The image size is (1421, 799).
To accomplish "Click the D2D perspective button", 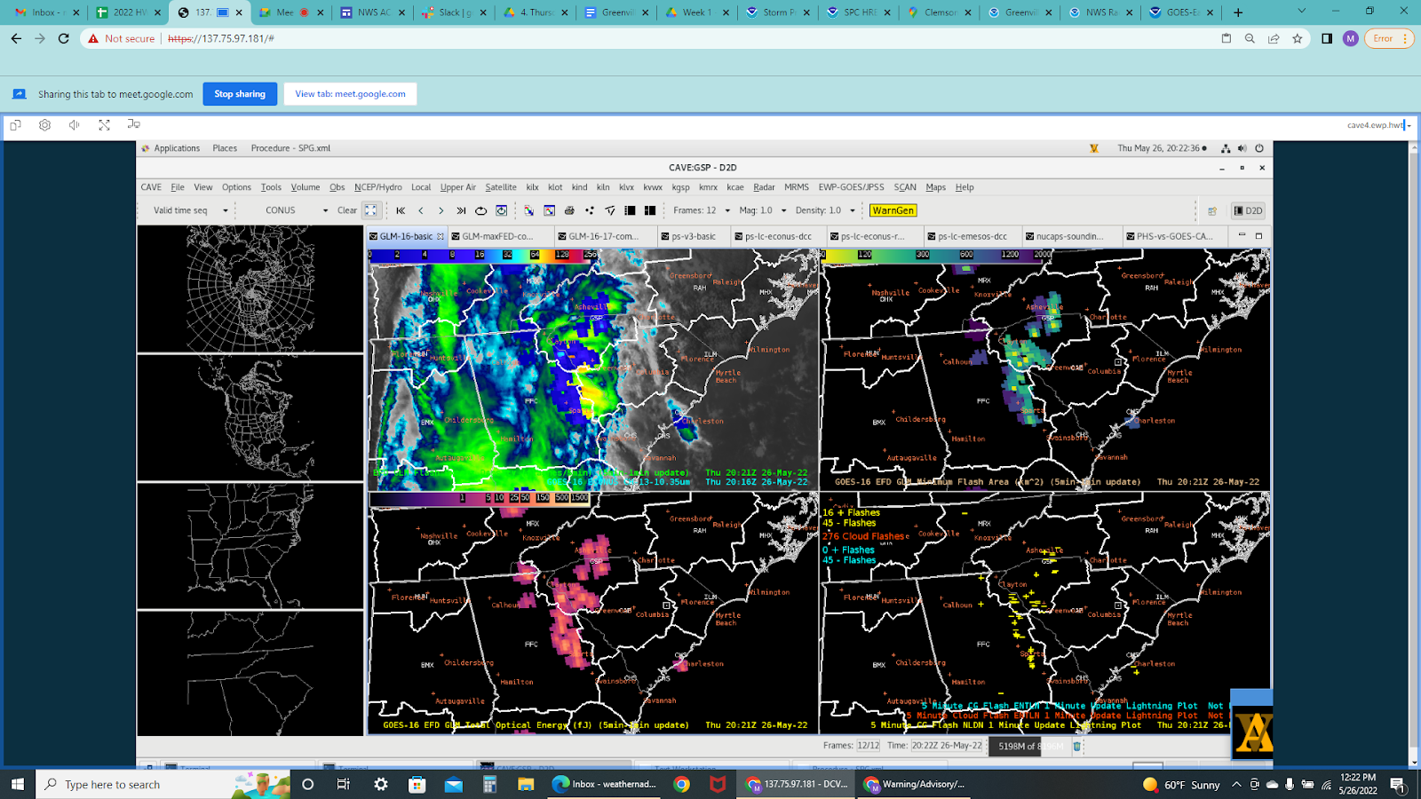I will [x=1248, y=211].
